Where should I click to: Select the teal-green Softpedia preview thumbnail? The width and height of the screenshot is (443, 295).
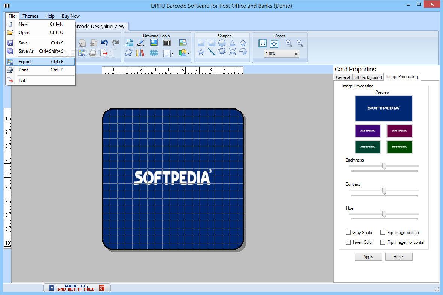point(368,147)
